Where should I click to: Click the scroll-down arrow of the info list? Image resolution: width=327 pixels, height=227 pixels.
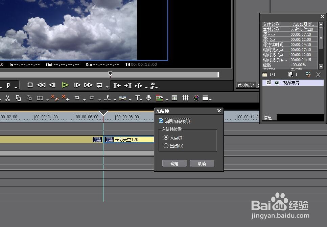(321, 66)
